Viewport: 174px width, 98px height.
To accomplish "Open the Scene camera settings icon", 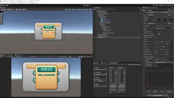I will 86,10.
